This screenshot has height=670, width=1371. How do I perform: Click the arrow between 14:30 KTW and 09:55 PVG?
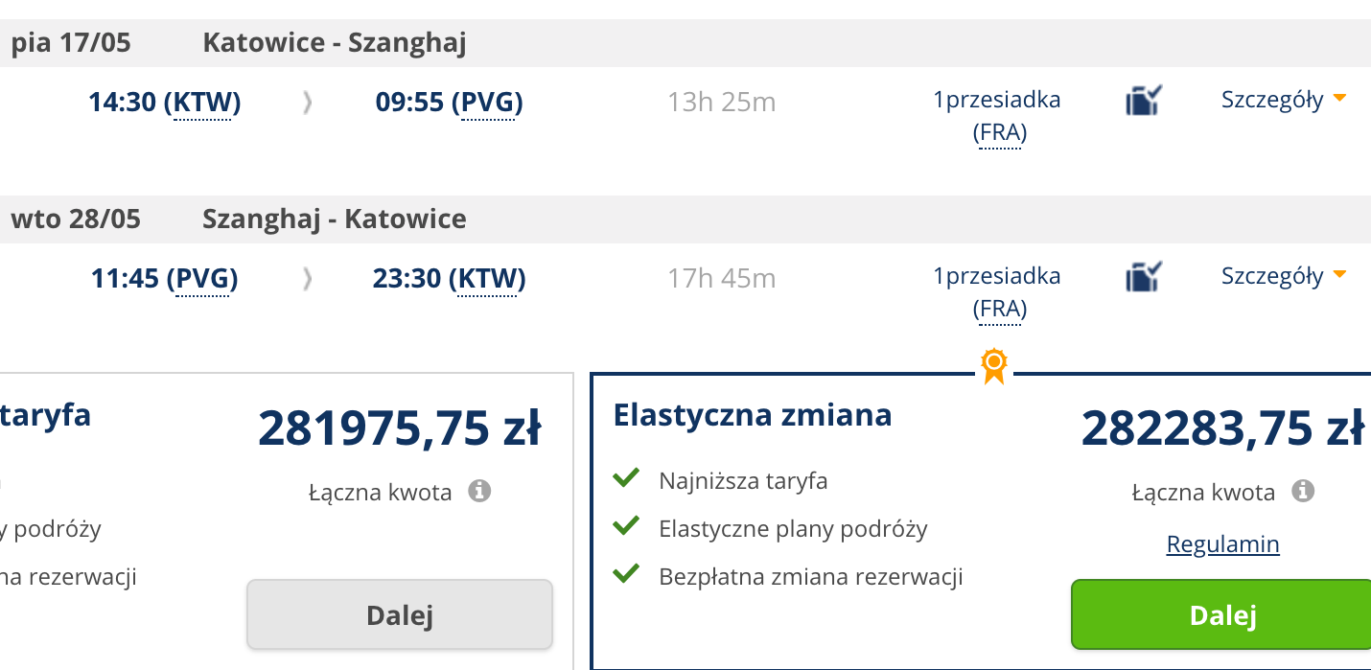tap(307, 103)
